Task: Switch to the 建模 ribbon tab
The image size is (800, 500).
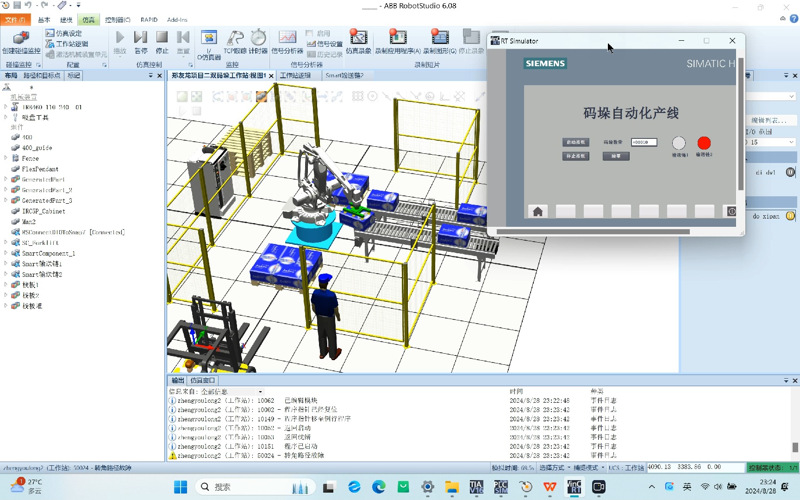Action: click(x=66, y=20)
